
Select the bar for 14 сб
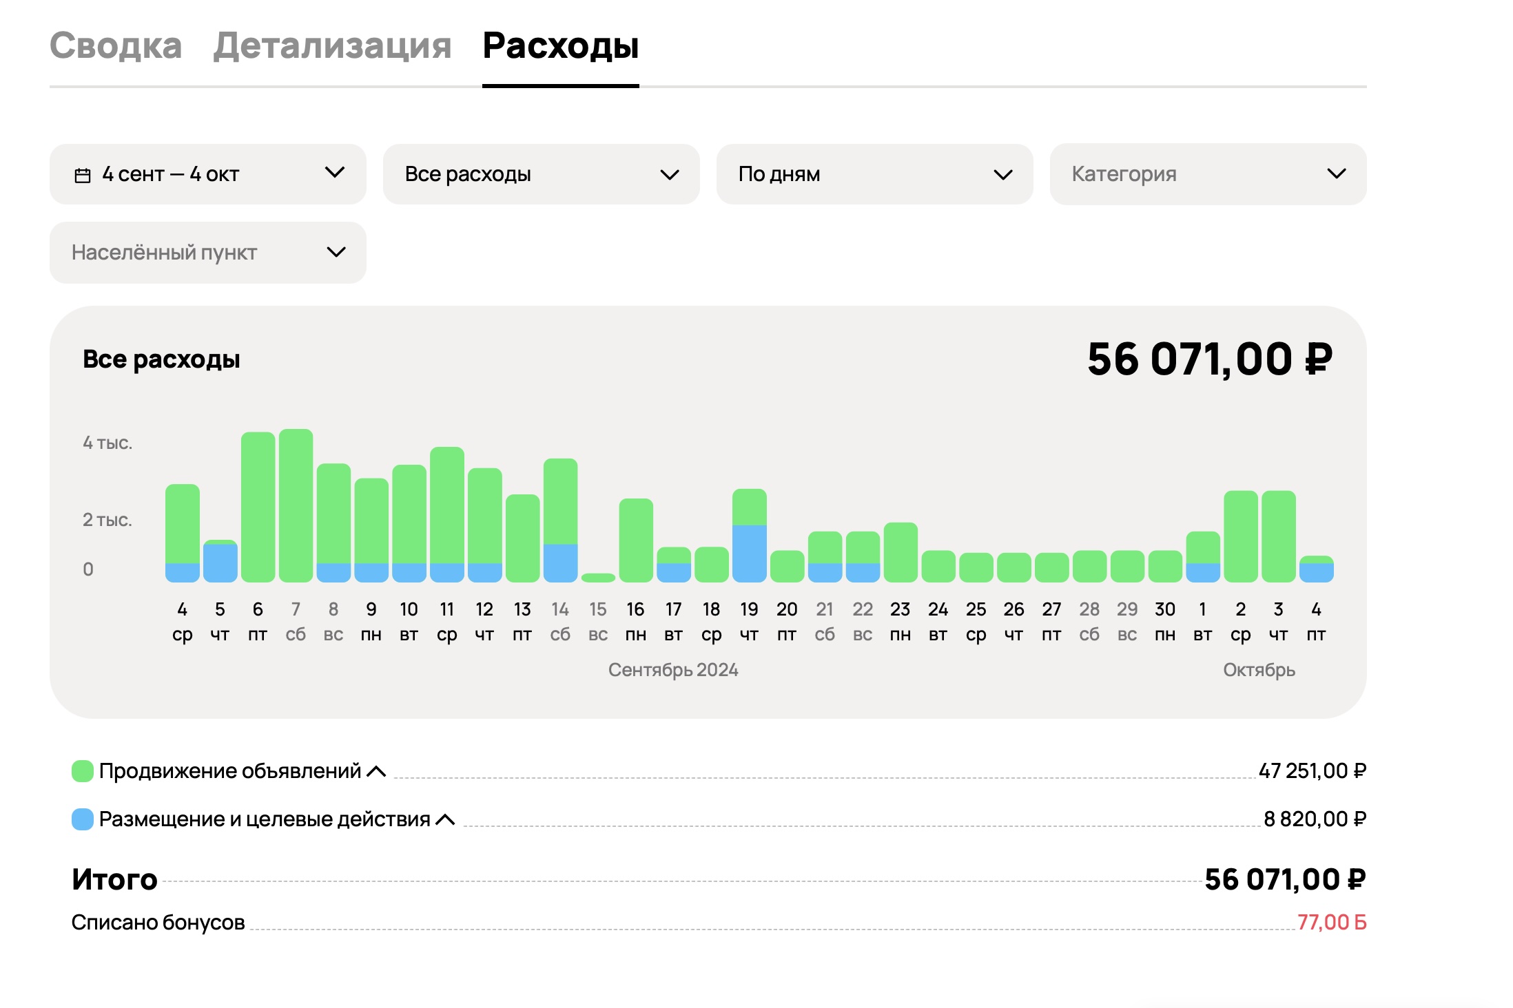(560, 521)
